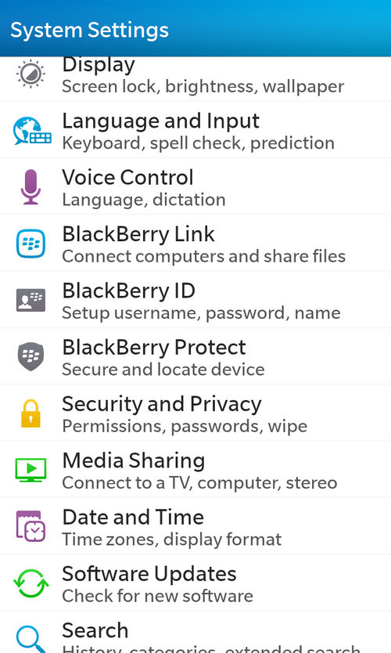Tap the purple calendar clock icon

(30, 526)
